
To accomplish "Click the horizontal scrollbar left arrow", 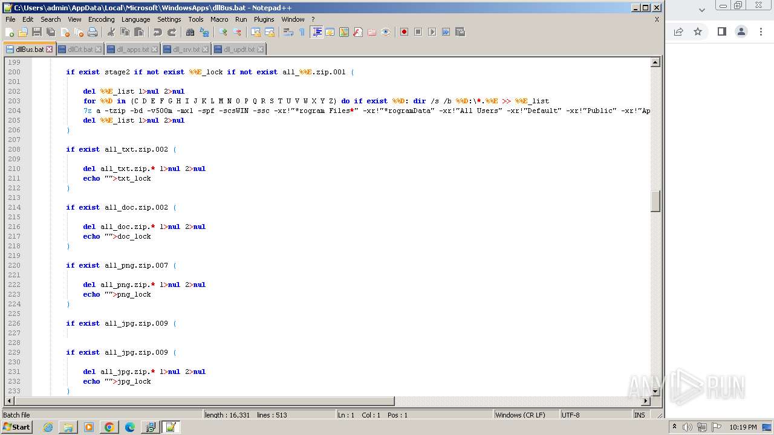I will click(8, 401).
